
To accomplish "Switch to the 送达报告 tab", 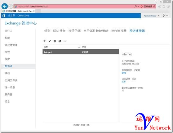I will [x=59, y=31].
